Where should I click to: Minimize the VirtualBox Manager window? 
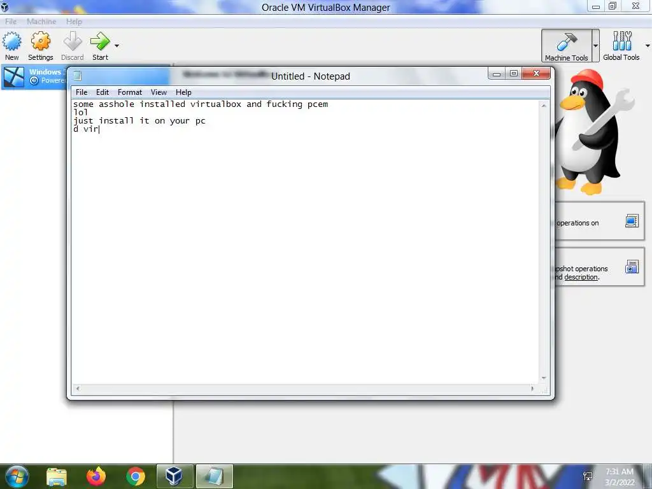[596, 6]
